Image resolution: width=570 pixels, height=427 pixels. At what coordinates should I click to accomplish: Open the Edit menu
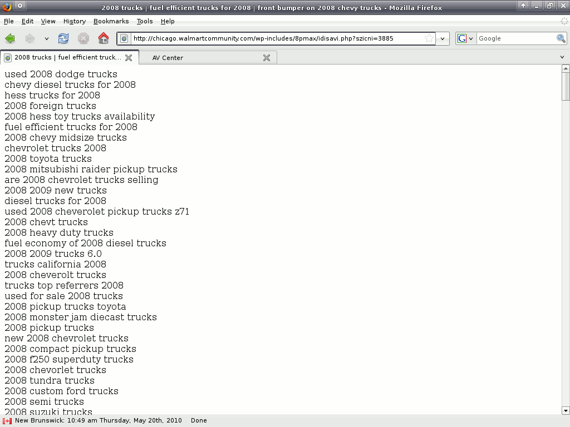tap(27, 21)
